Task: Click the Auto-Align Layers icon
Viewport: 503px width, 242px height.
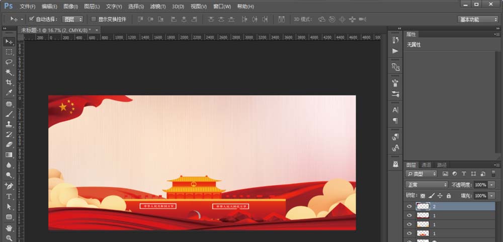Action: click(x=281, y=19)
